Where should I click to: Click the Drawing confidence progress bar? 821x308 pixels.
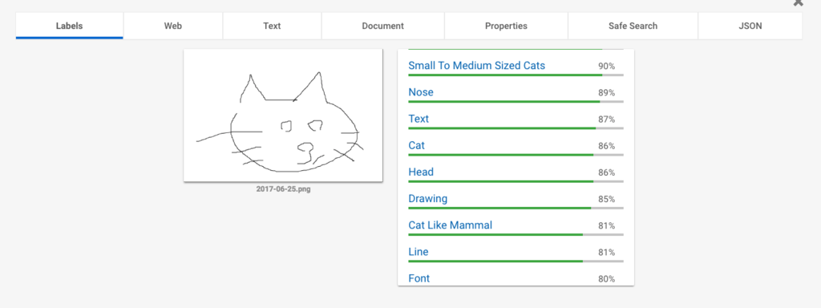click(516, 208)
